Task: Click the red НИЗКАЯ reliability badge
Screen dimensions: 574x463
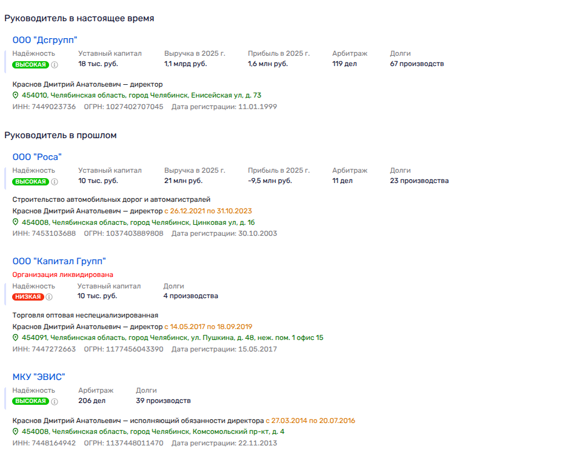Action: coord(28,297)
